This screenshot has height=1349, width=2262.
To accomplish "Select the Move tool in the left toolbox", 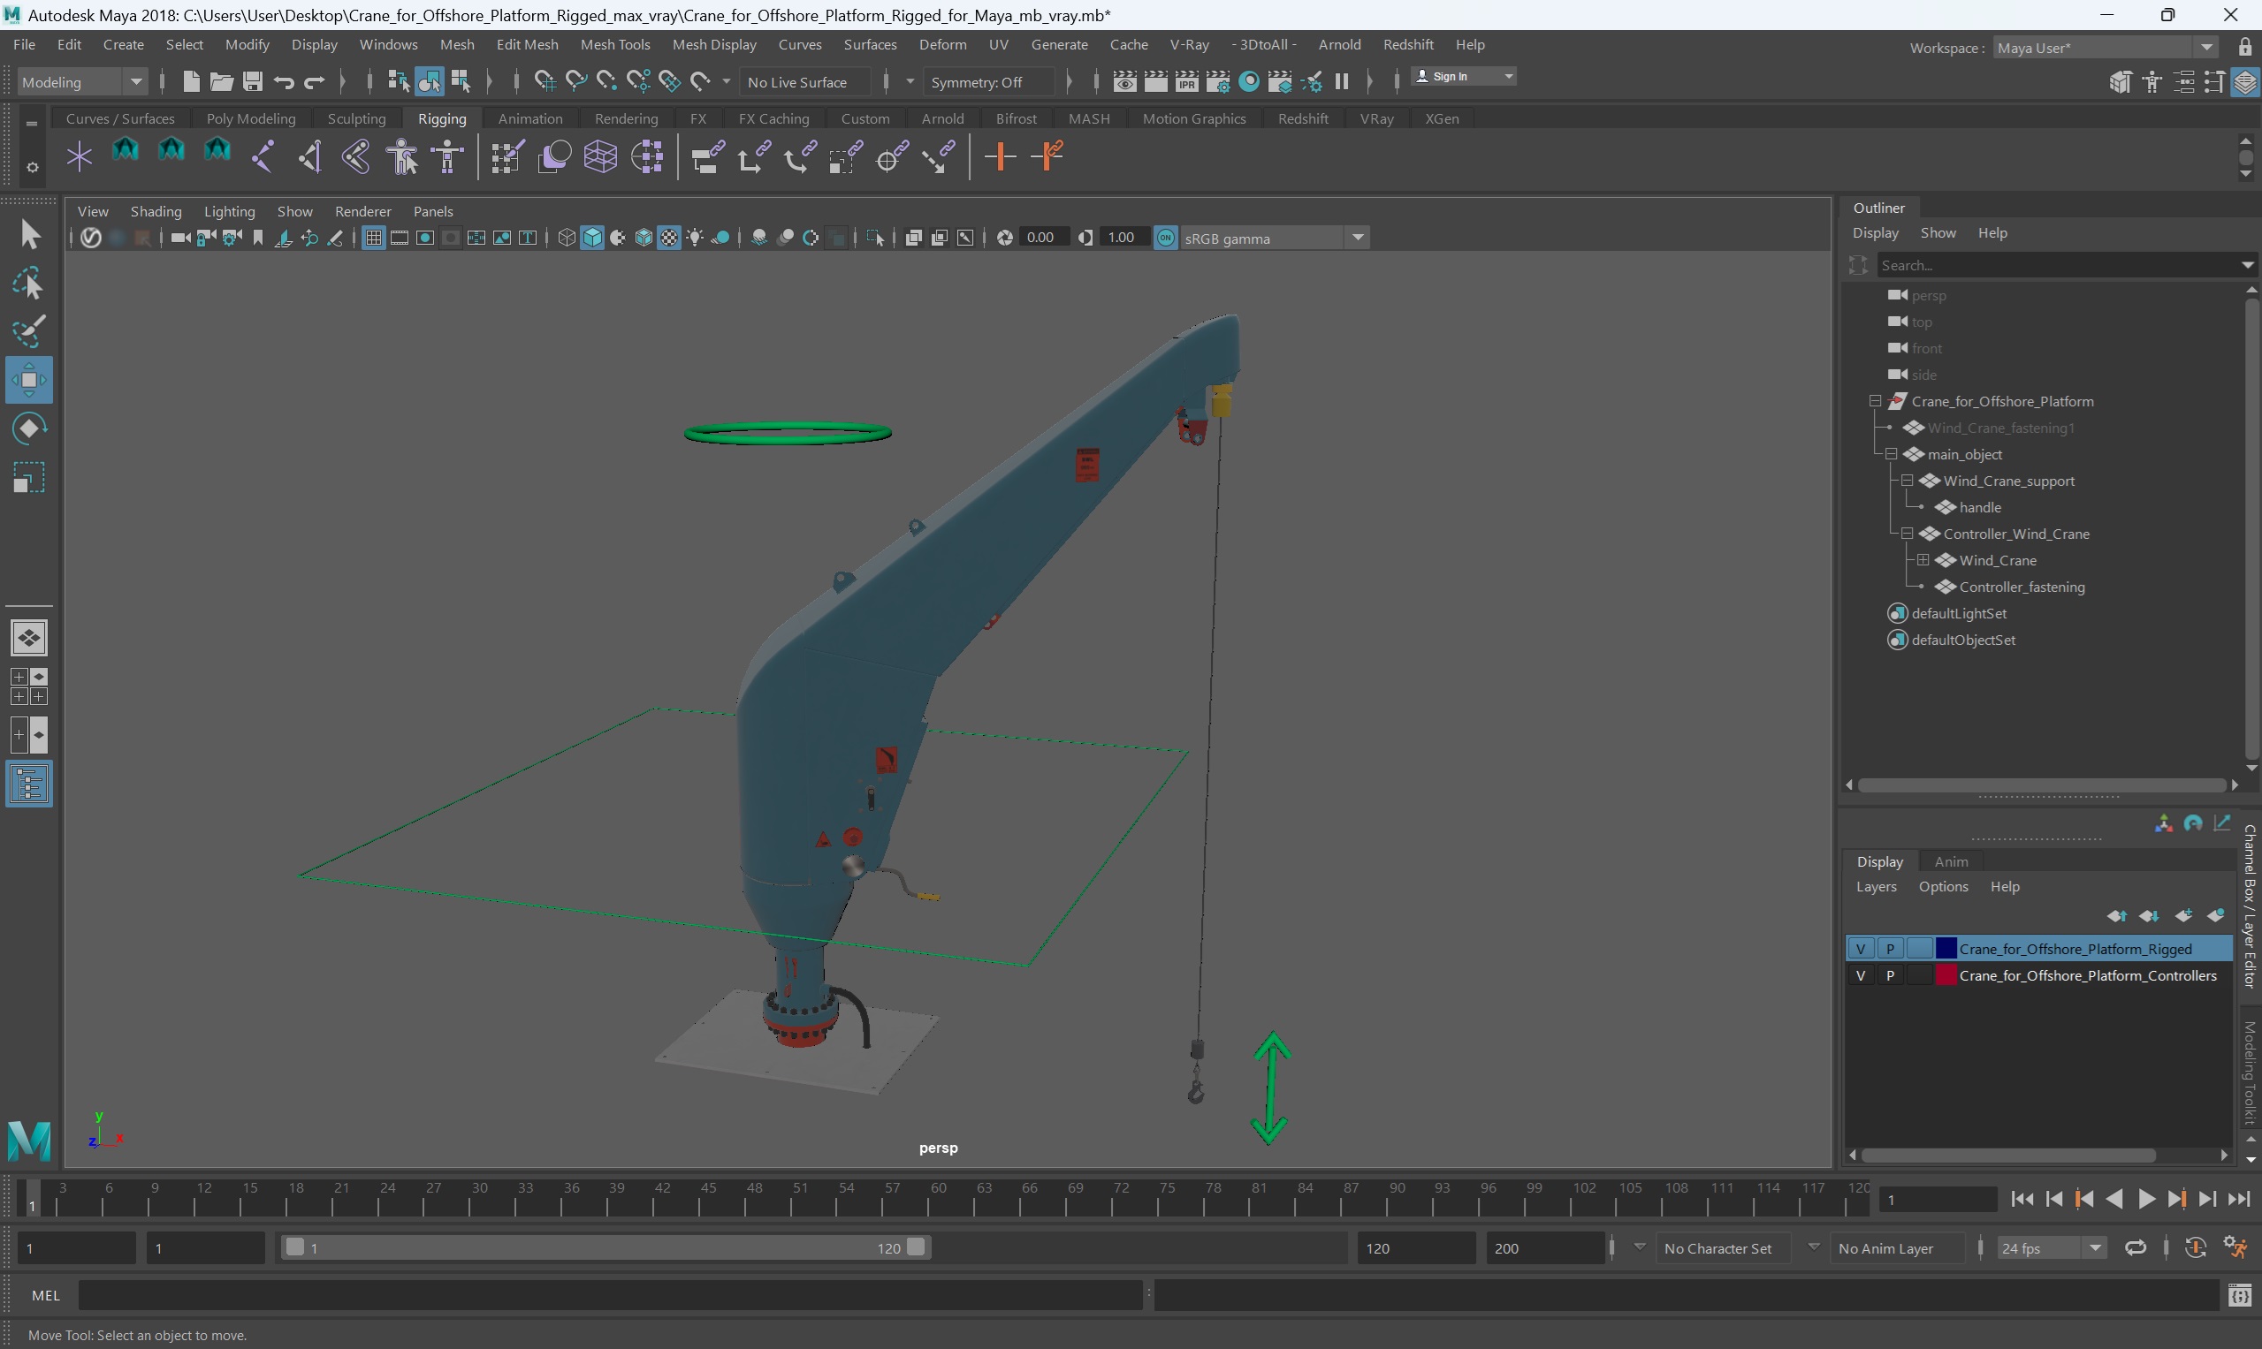I will 28,380.
